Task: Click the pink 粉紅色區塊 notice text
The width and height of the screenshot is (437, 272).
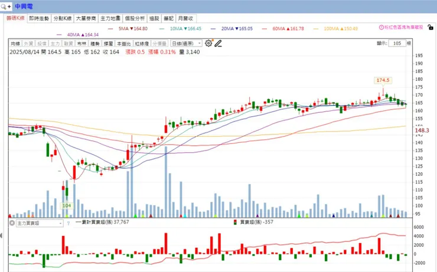Action: [403, 27]
